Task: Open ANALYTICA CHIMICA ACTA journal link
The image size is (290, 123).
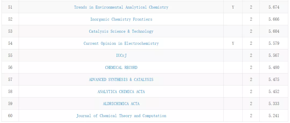Action: 121,92
